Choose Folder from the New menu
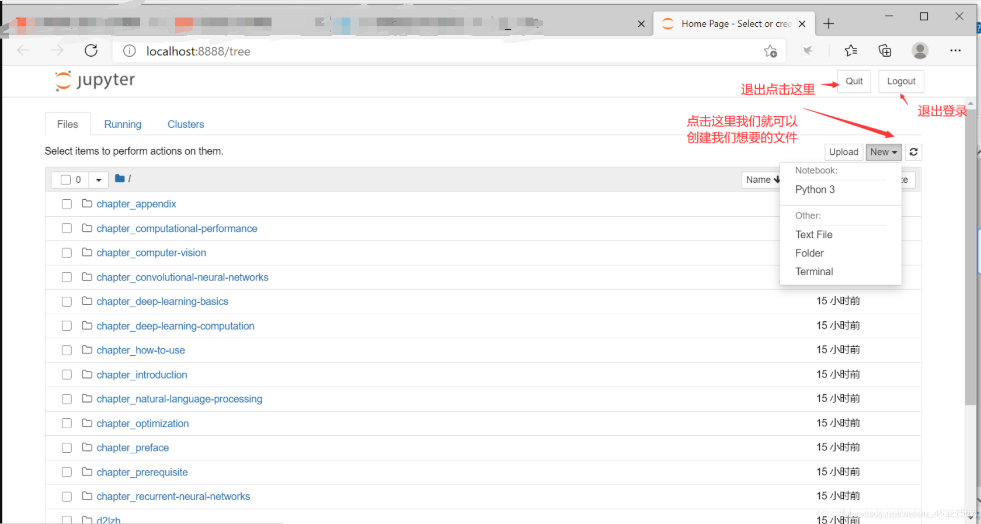The image size is (981, 524). pyautogui.click(x=809, y=253)
